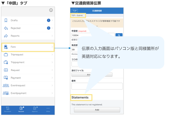Click the applicant search magnifier button
The image size is (178, 116).
119,35
